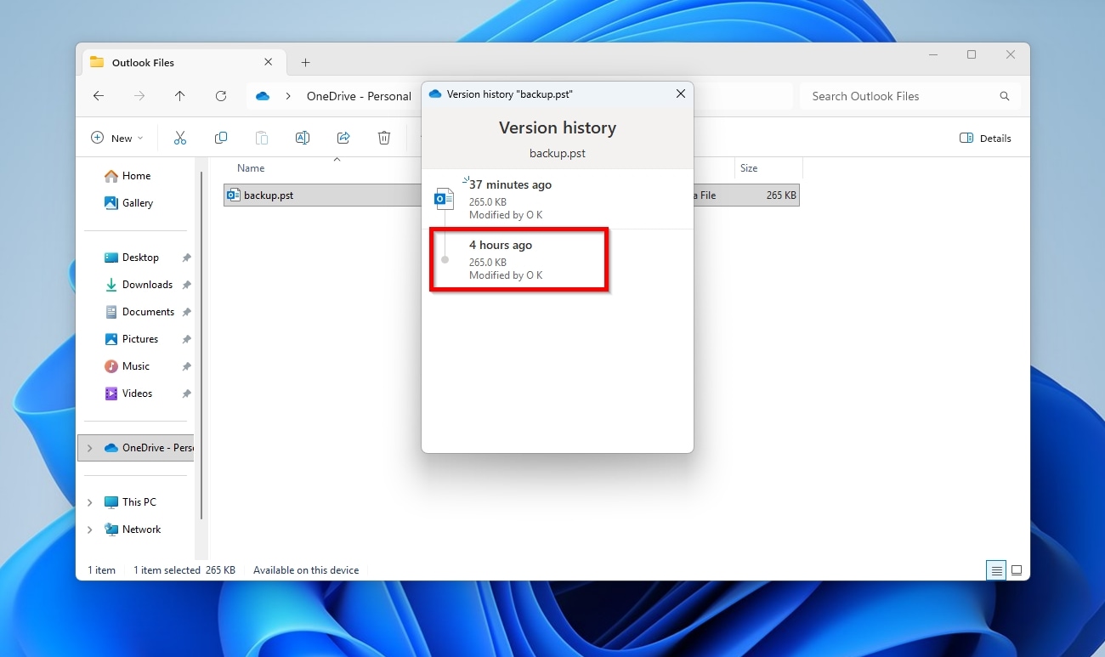Click the Paste clipboard icon
Image resolution: width=1105 pixels, height=657 pixels.
(x=262, y=138)
